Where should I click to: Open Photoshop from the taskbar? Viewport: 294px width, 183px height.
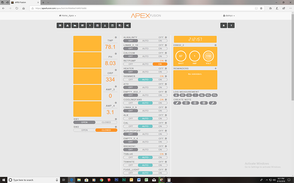click(x=117, y=180)
